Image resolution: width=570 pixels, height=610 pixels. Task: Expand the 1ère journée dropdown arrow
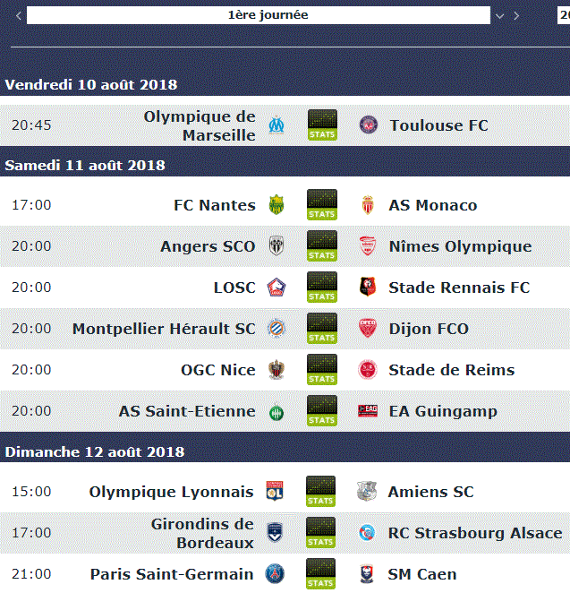click(499, 16)
